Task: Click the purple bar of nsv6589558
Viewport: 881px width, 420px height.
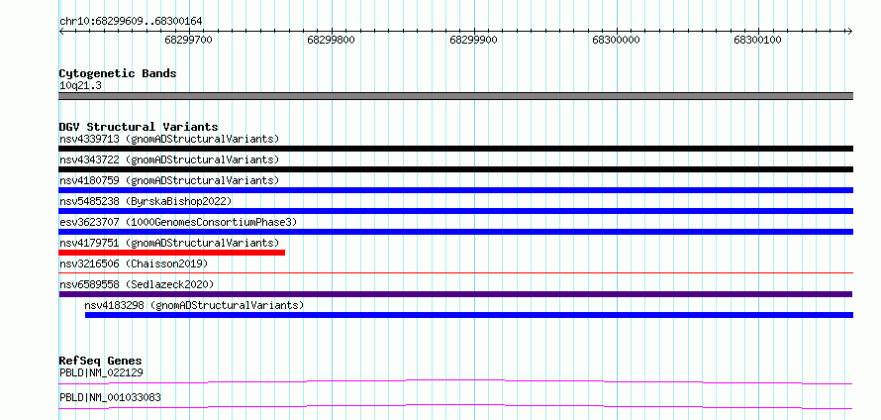Action: tap(455, 294)
